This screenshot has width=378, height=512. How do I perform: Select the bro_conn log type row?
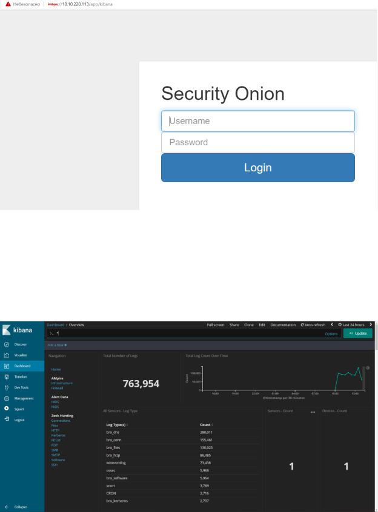(x=182, y=440)
